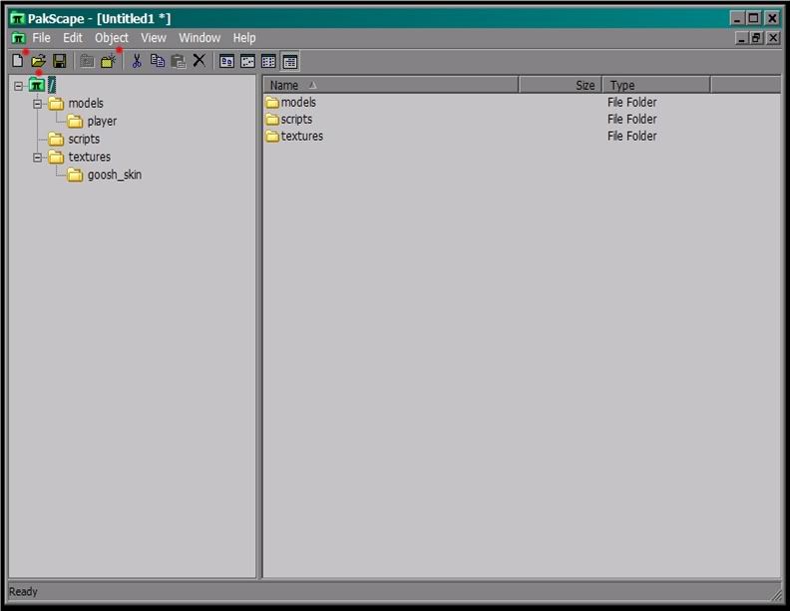This screenshot has width=790, height=611.
Task: Click the greyed-out up-one-level folder icon
Action: tap(87, 61)
